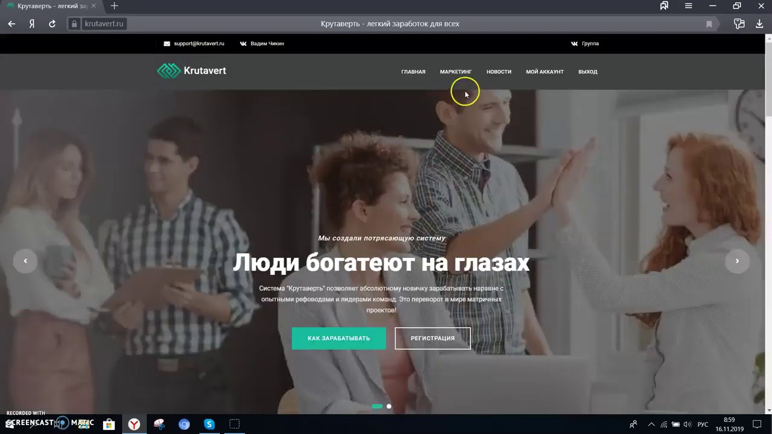Open the МАРКЕТИНГ menu item
The height and width of the screenshot is (434, 772).
[x=456, y=72]
